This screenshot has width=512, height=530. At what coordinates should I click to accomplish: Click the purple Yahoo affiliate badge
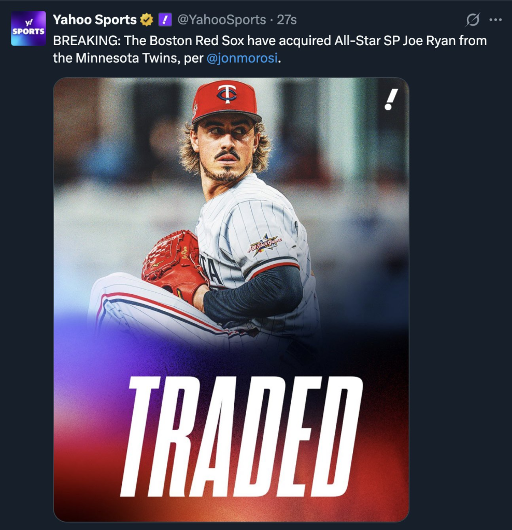point(165,20)
